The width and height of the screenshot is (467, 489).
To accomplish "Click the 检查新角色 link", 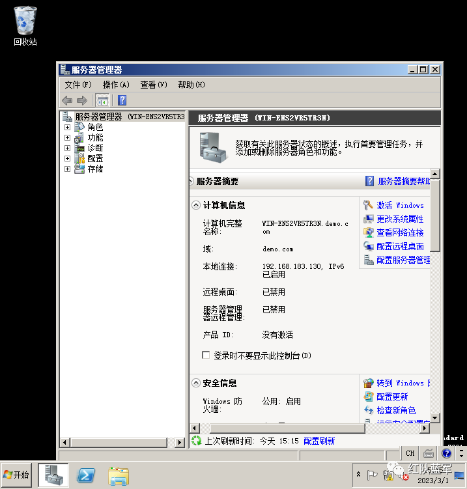I will tap(396, 410).
